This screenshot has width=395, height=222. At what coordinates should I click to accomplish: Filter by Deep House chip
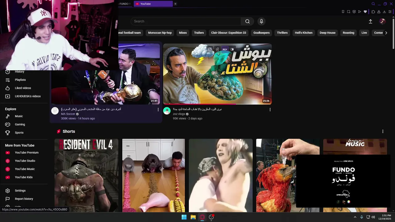tap(327, 33)
